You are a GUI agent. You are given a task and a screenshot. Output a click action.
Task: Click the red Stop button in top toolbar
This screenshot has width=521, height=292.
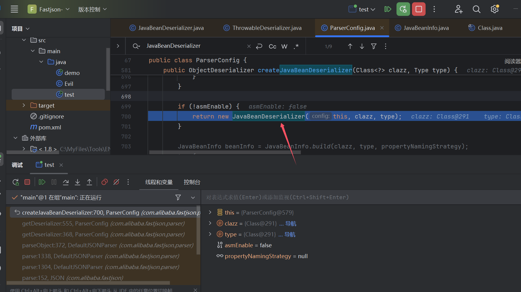click(x=419, y=9)
